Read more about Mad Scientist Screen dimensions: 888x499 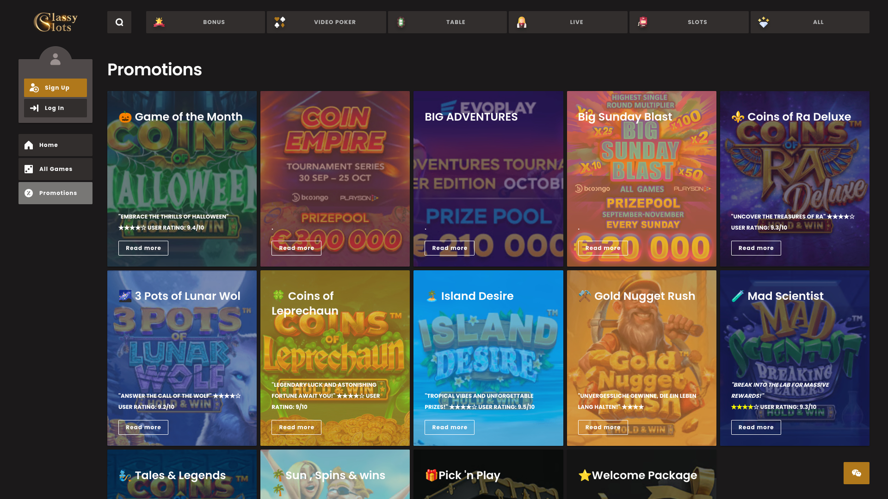pos(756,427)
